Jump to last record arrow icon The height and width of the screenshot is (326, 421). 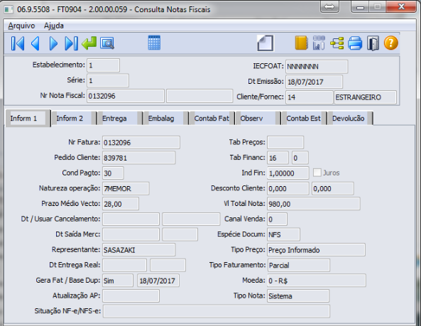coord(71,43)
